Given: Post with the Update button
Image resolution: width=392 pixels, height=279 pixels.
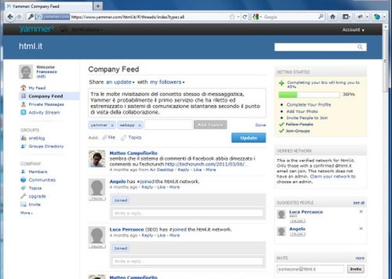Looking at the screenshot, I should click(248, 138).
